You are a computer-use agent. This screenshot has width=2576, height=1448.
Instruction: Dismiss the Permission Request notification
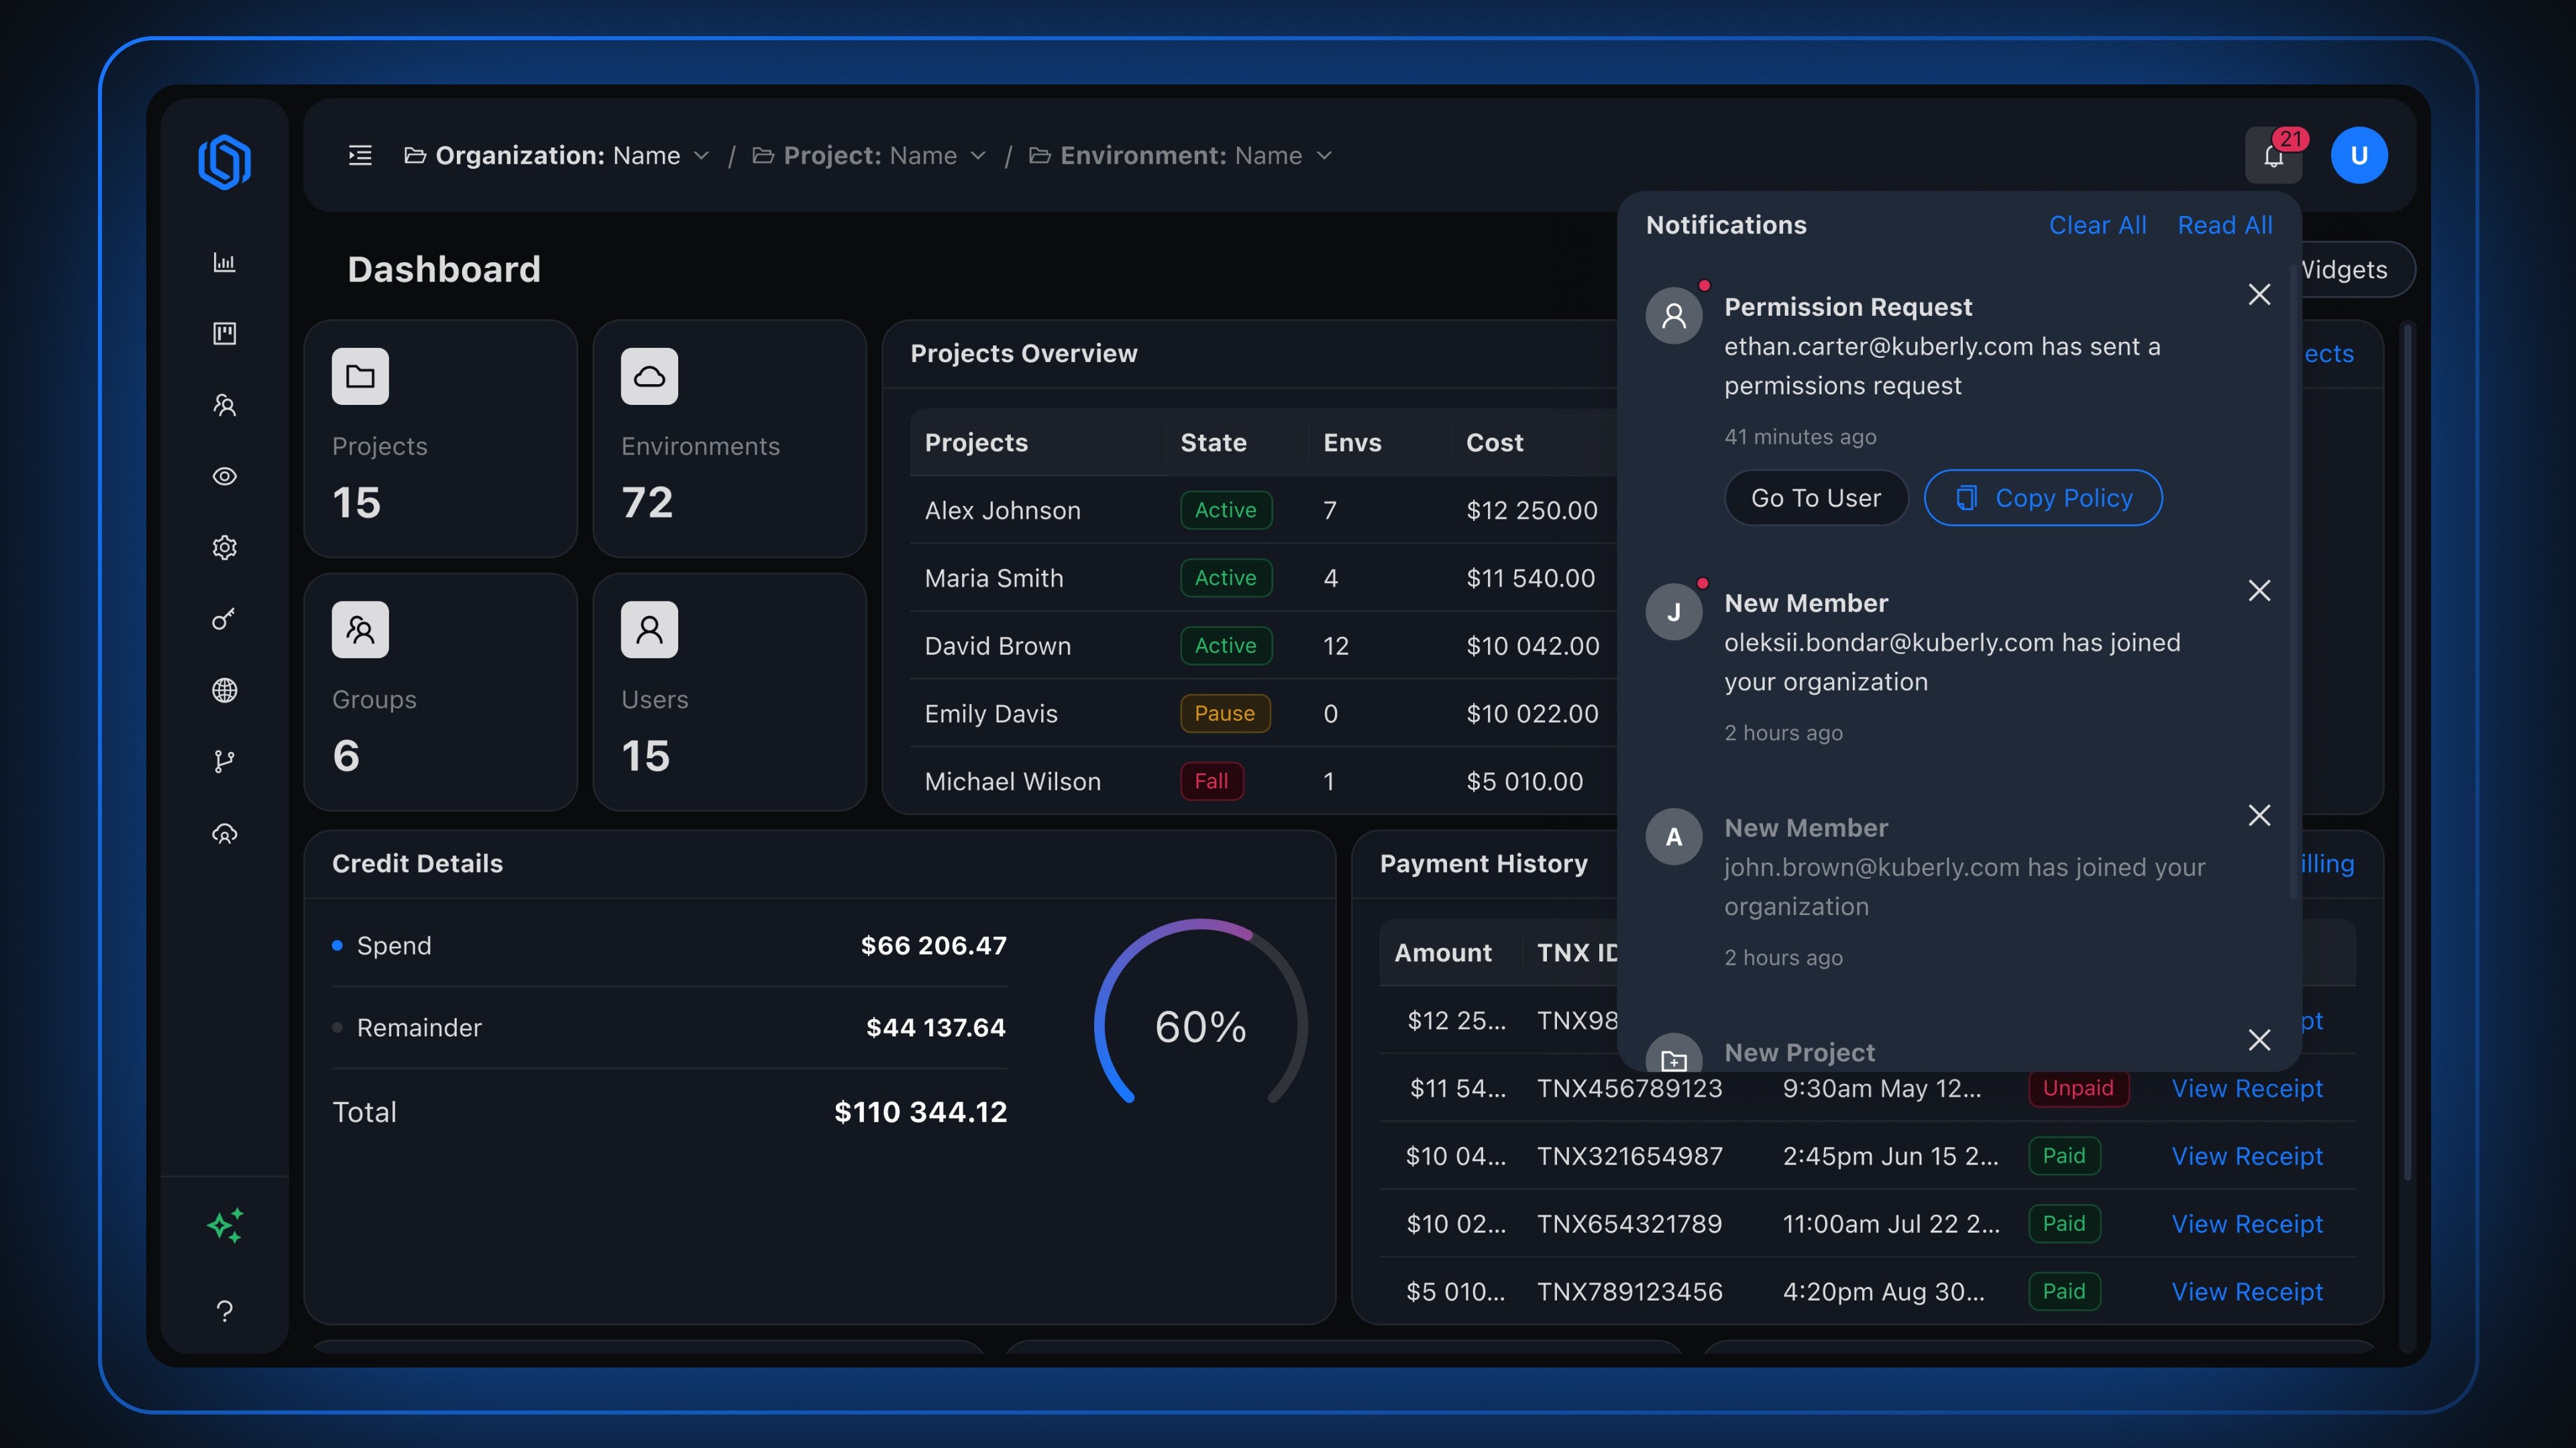click(2259, 294)
